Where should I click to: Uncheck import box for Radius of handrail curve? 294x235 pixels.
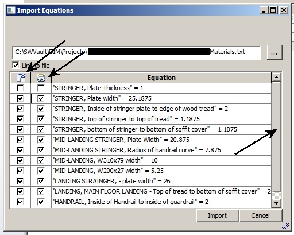coord(20,150)
